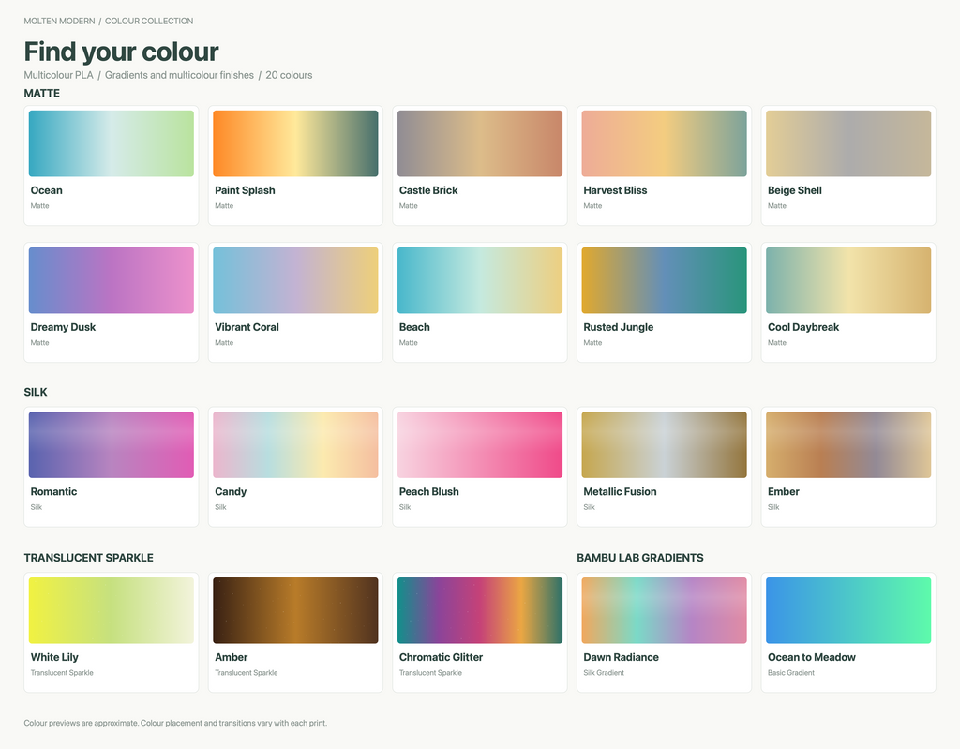Click the 'Vibrant Coral' card name
The width and height of the screenshot is (960, 749).
tap(247, 328)
